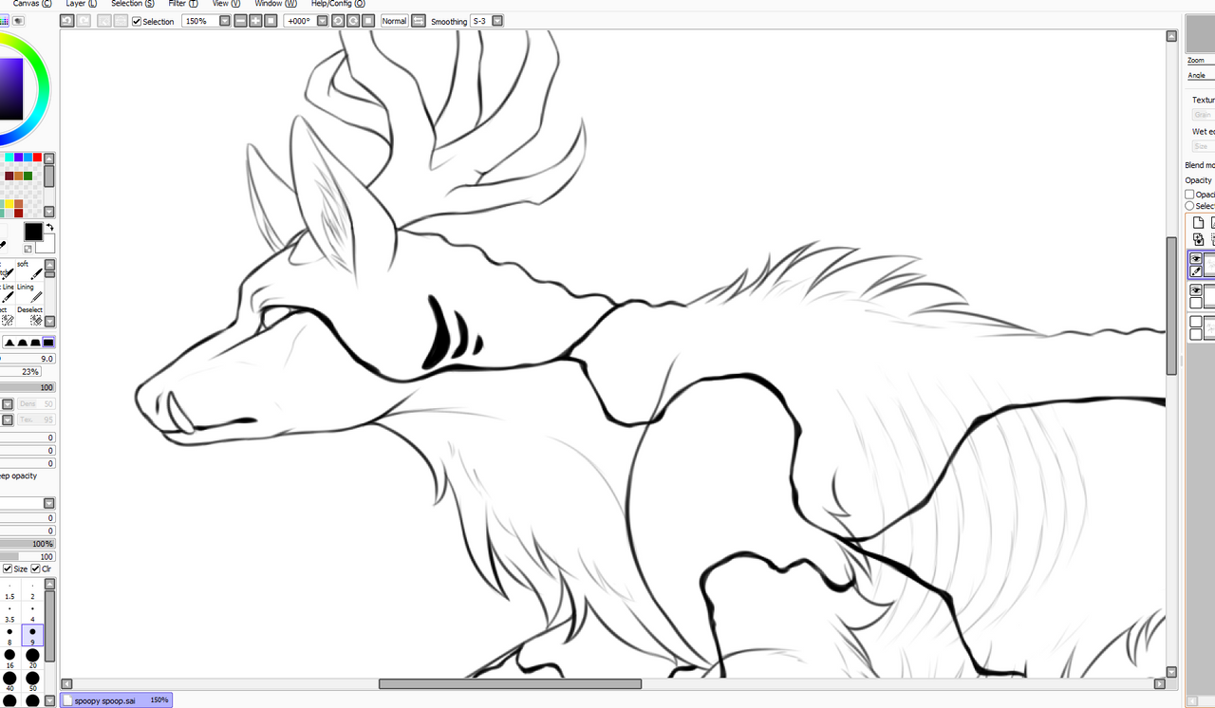Toggle the transparent color box below the foreground swatch
This screenshot has height=708, width=1215.
pyautogui.click(x=28, y=249)
